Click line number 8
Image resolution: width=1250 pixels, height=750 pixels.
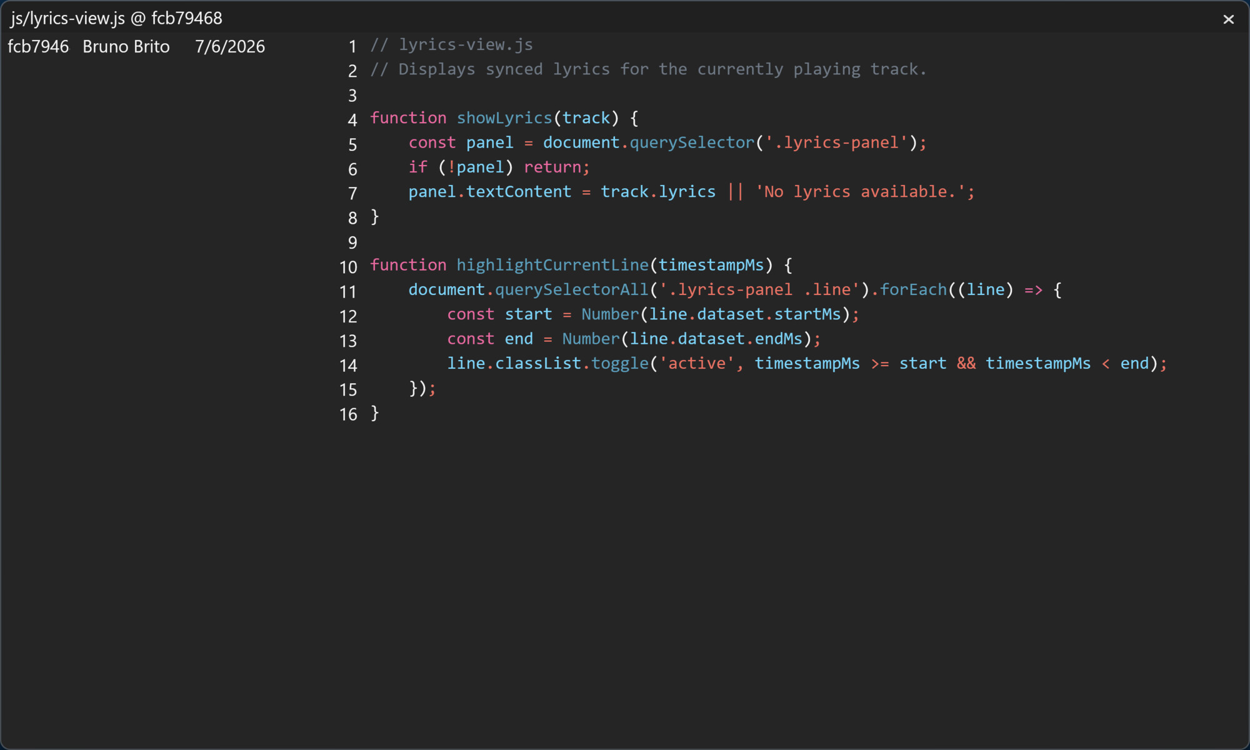(352, 218)
